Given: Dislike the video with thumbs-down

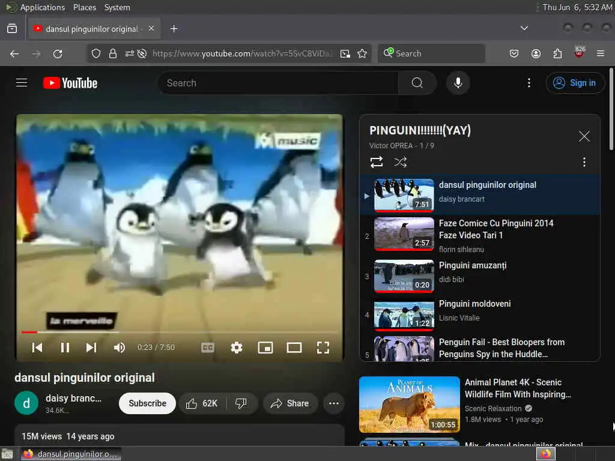Looking at the screenshot, I should (241, 403).
